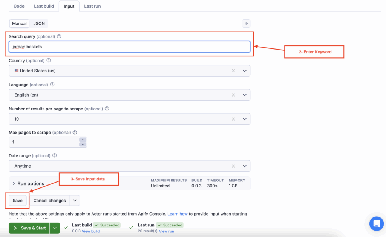This screenshot has height=237, width=386.
Task: Click the Save button
Action: 17,201
